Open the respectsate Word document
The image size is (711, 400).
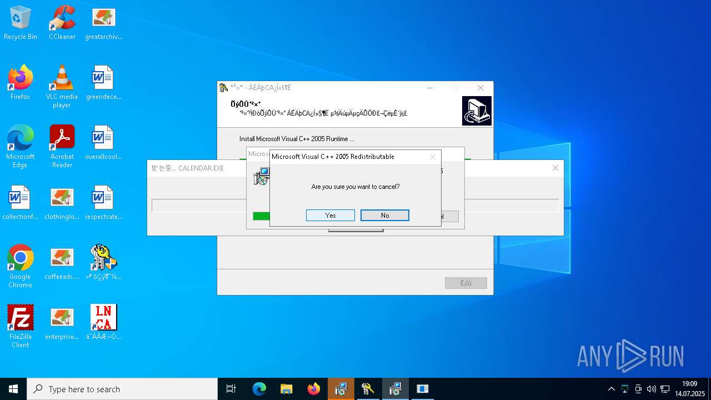[104, 203]
